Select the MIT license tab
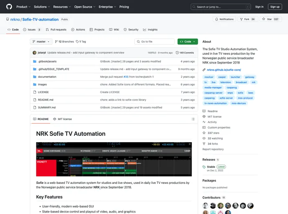 (62, 119)
